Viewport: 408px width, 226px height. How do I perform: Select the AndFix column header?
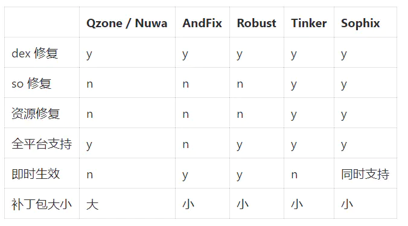(202, 23)
